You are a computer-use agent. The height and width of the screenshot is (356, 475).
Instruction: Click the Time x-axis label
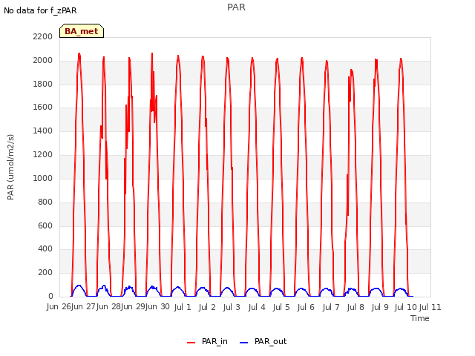420,318
